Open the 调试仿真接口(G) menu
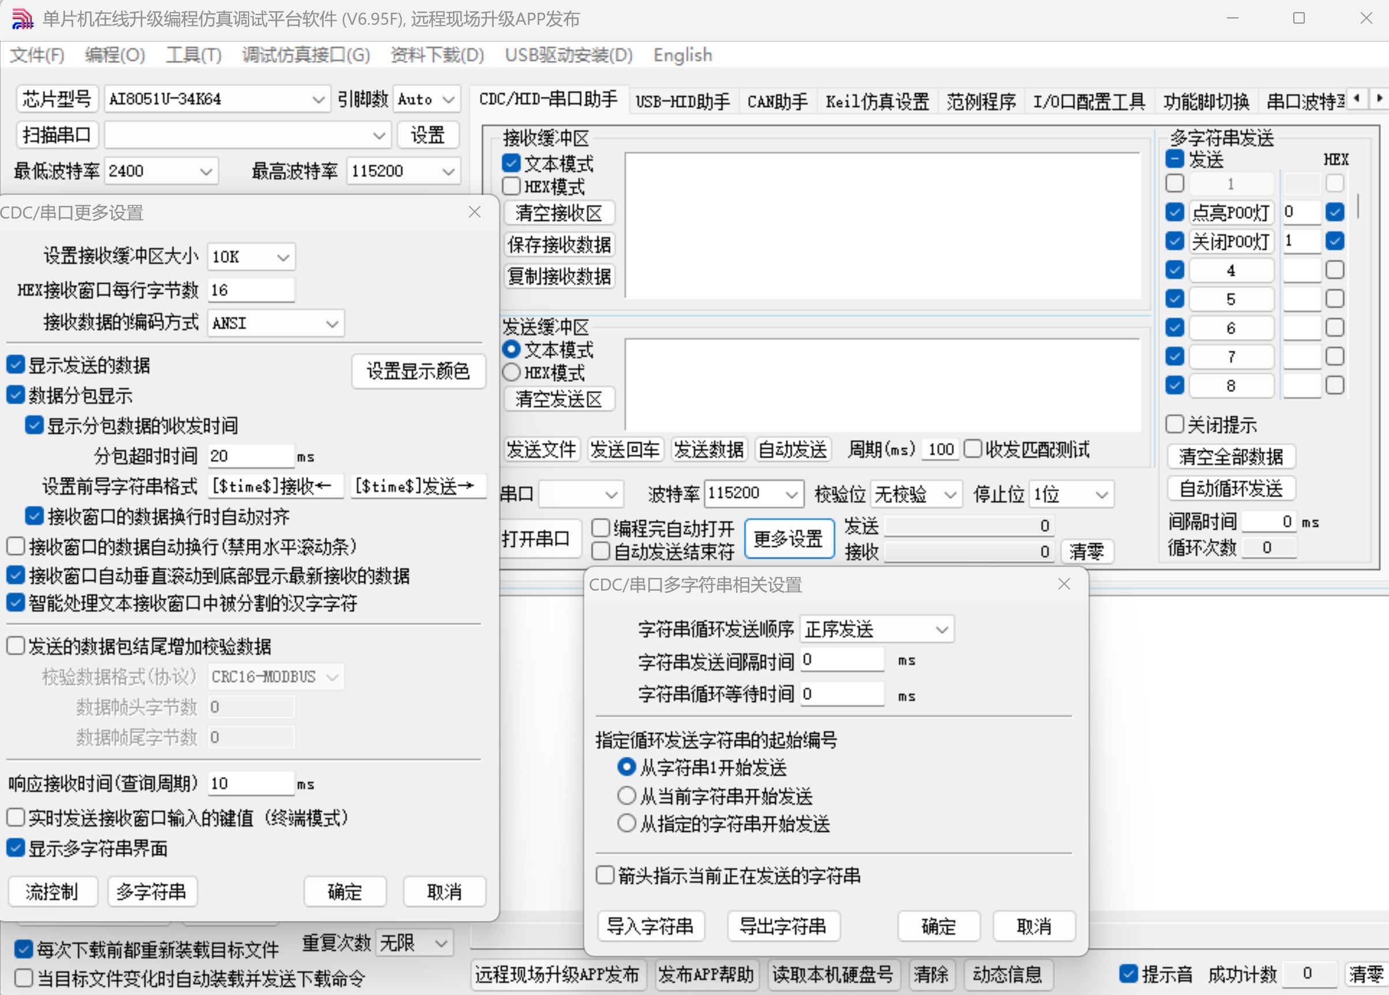The width and height of the screenshot is (1389, 995). 306,55
